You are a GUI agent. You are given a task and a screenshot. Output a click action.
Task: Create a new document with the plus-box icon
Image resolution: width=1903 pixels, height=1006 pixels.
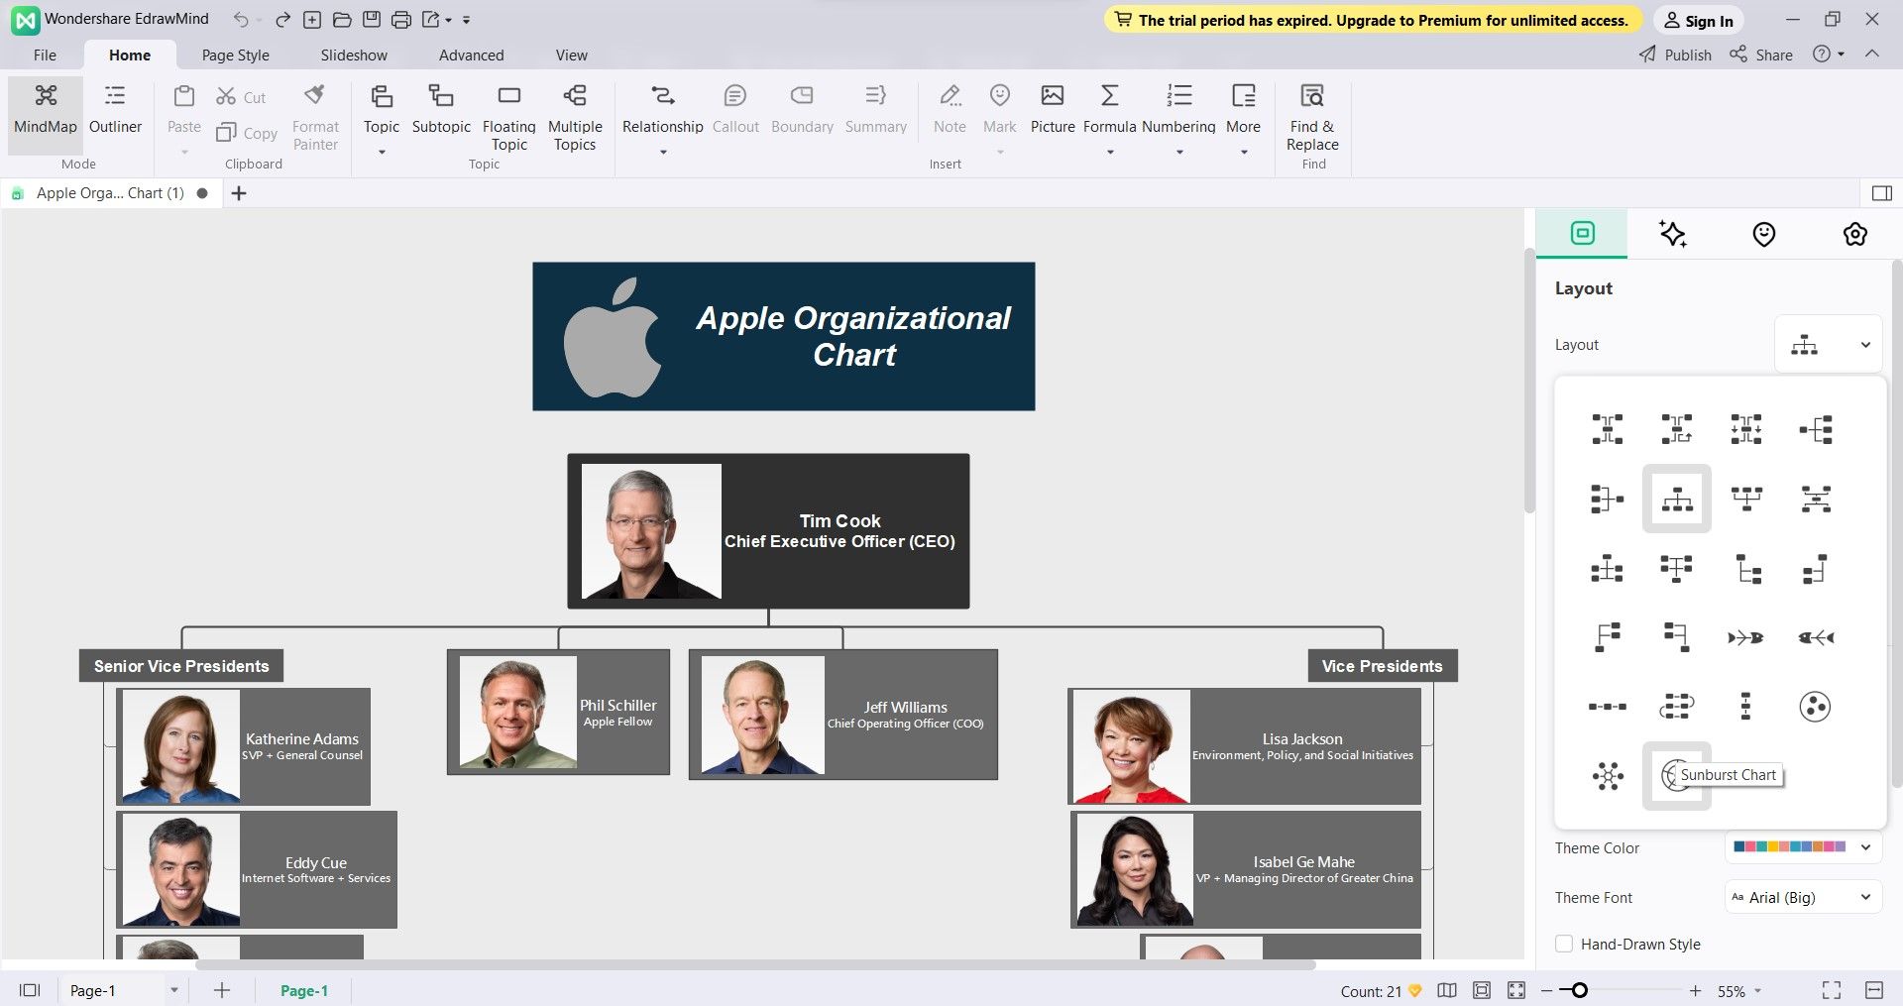312,20
